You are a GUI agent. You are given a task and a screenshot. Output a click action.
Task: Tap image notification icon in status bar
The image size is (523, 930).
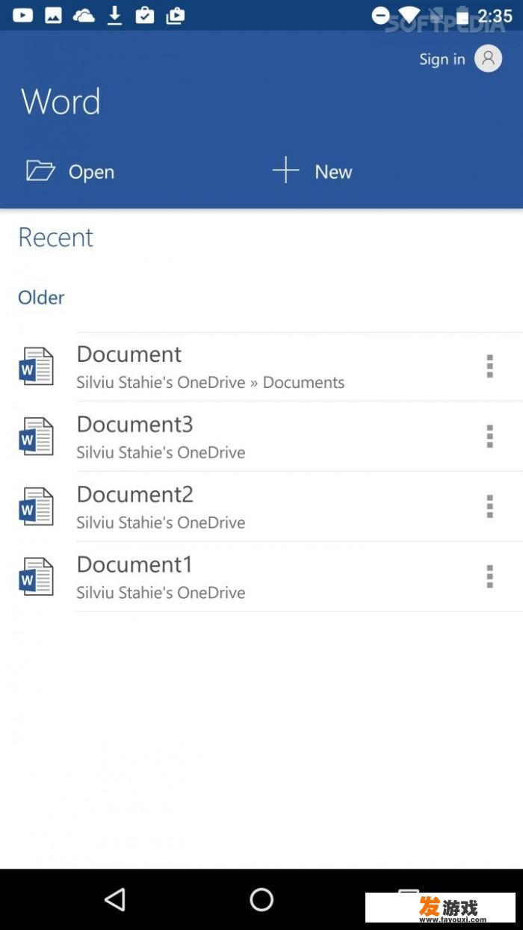coord(53,15)
